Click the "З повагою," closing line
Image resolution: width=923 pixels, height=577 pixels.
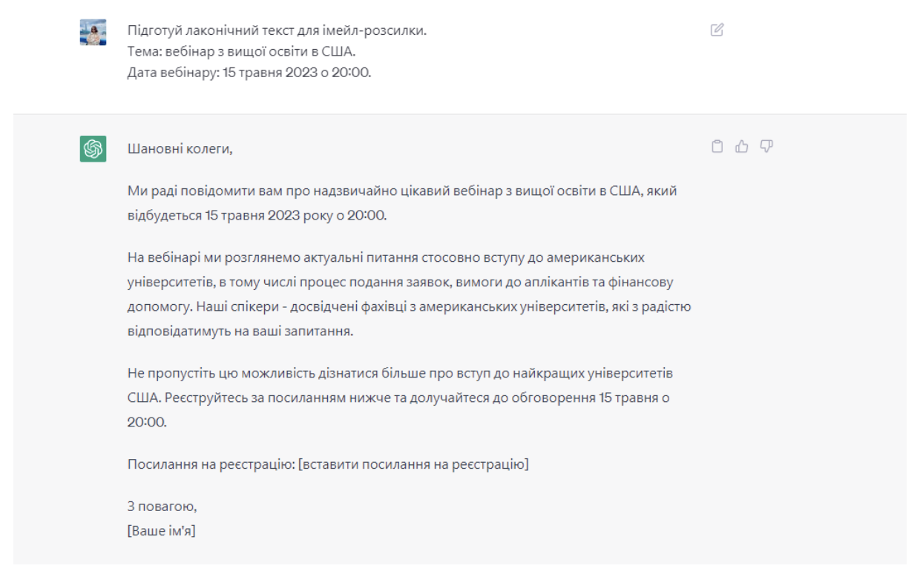tap(162, 508)
